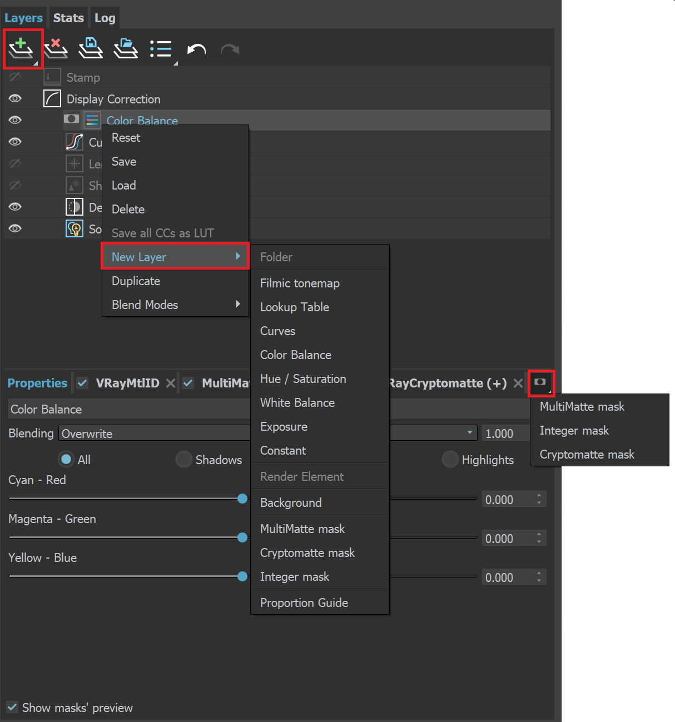Remove VRayCryptomatte mask with X

(x=518, y=383)
